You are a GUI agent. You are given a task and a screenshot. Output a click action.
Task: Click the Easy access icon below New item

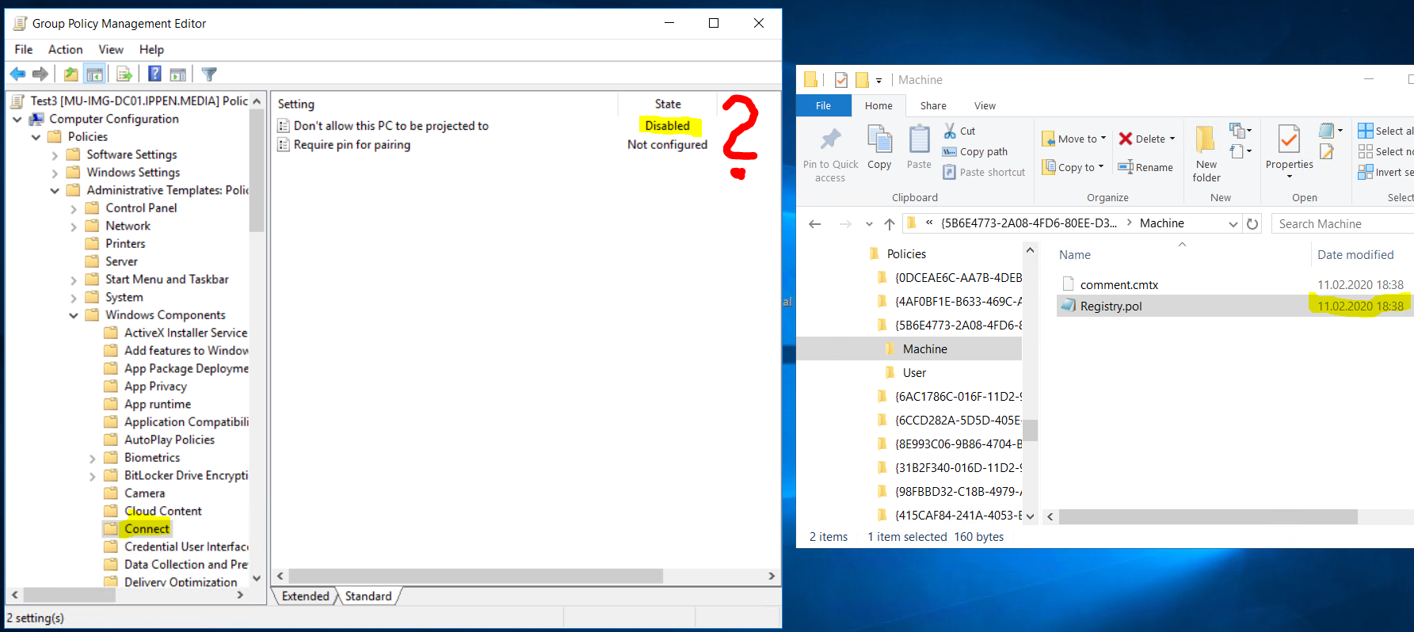(1237, 151)
